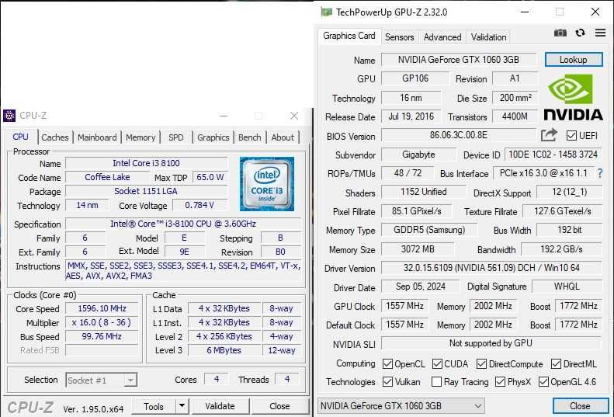Click the Instructions list in CPU-Z
Viewport: 614px width, 417px height.
coord(183,271)
